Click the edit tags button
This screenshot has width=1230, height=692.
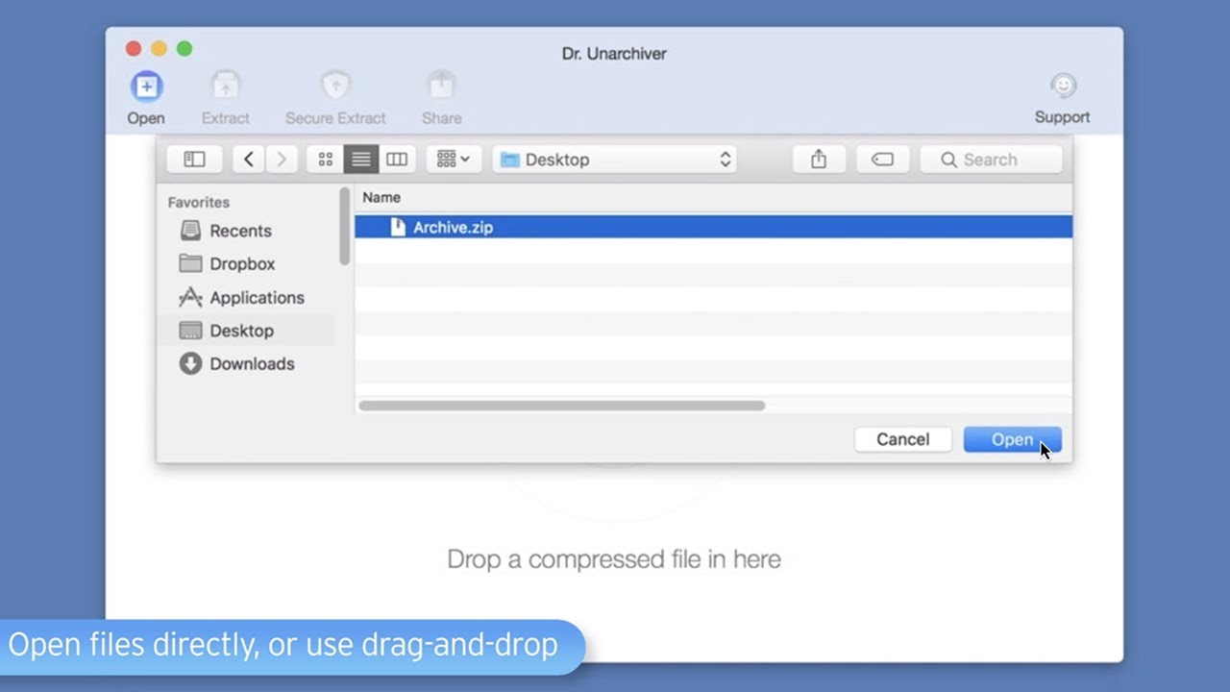coord(882,160)
